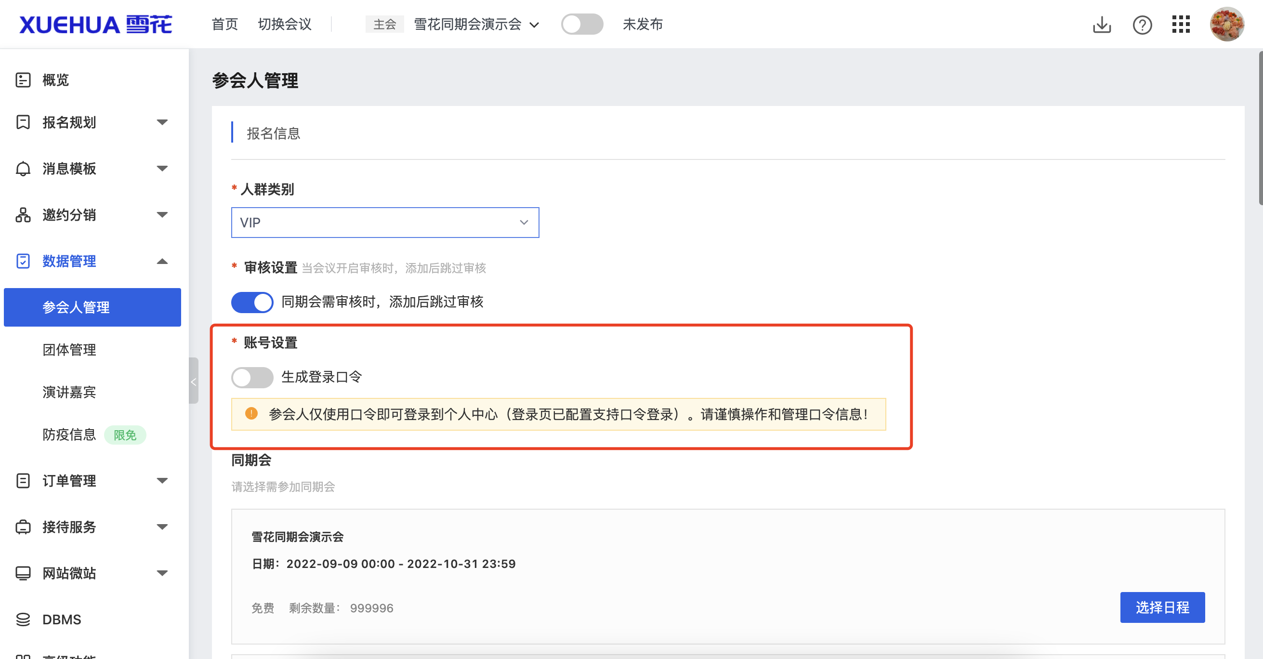Click the 请选择需参加同期会 hint text
Screen dimensions: 1263x659
click(283, 487)
